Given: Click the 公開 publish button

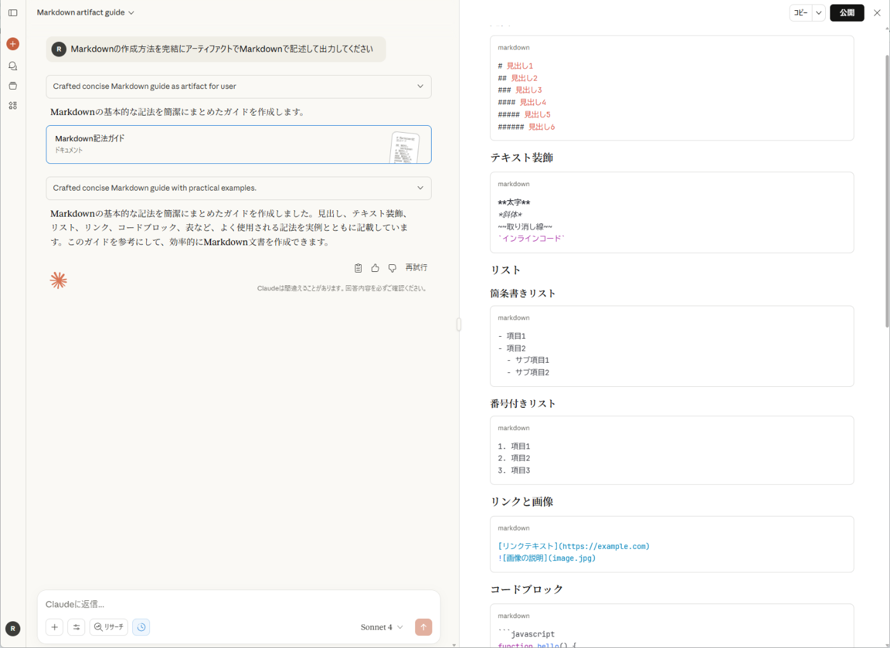Looking at the screenshot, I should point(847,13).
